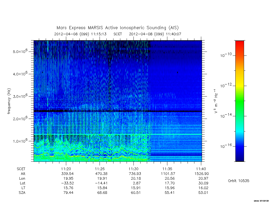Click the latitude value '-14.41'
This screenshot has width=269, height=202.
[101, 183]
